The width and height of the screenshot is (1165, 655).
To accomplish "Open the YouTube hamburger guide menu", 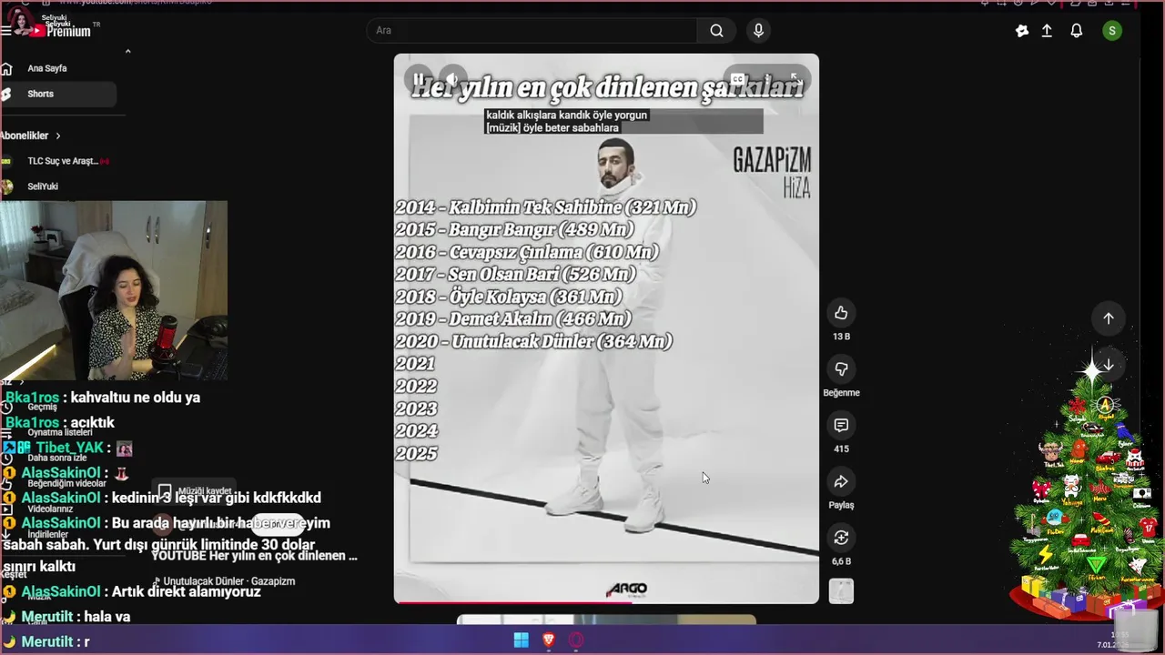I will click(6, 30).
